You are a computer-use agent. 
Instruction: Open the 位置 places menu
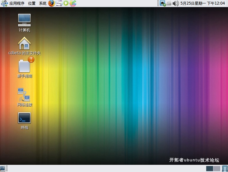[x=32, y=3]
